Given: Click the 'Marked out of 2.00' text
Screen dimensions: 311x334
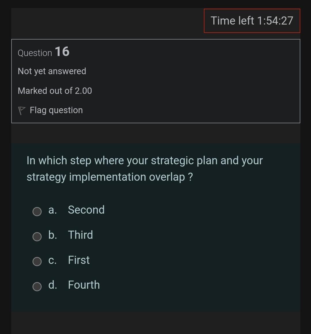Looking at the screenshot, I should (55, 91).
